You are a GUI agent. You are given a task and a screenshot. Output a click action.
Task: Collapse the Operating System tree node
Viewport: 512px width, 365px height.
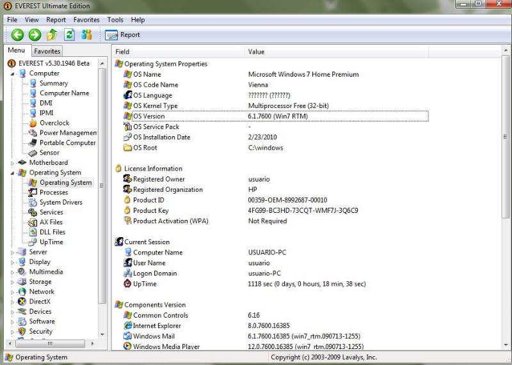(12, 173)
